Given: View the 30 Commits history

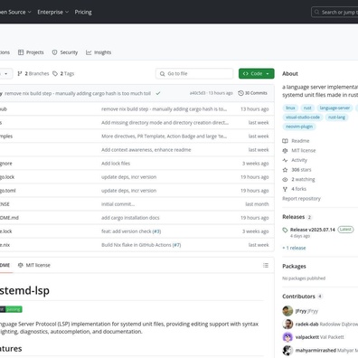Looking at the screenshot, I should tap(252, 93).
